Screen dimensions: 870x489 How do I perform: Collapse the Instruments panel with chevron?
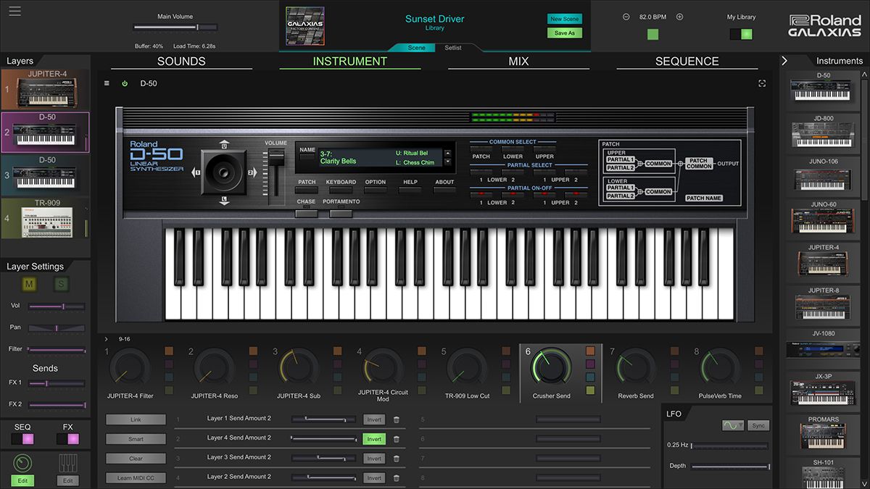point(784,61)
